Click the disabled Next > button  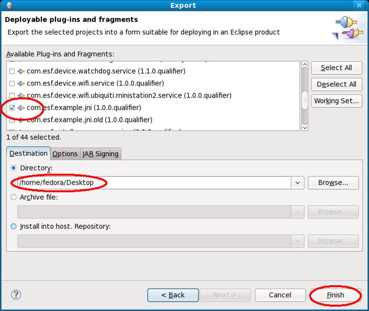tap(225, 295)
